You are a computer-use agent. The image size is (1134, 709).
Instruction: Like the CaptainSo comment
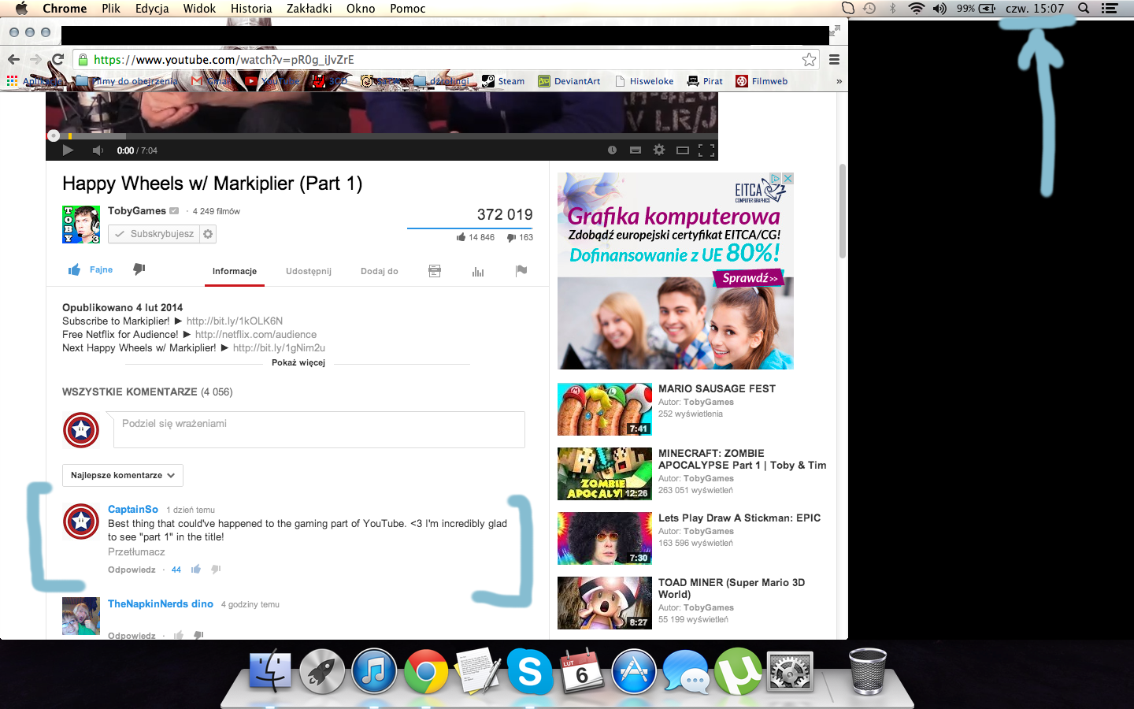click(x=196, y=570)
